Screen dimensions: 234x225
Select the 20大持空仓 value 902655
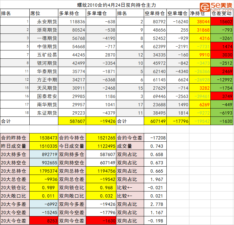coord(44,162)
